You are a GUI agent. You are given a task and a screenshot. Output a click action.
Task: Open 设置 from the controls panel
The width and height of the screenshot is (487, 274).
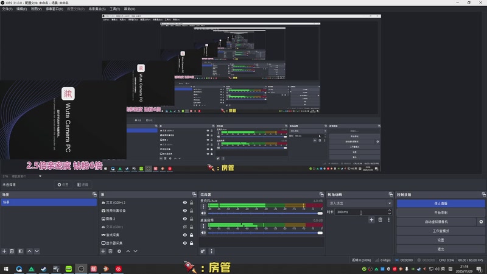441,240
